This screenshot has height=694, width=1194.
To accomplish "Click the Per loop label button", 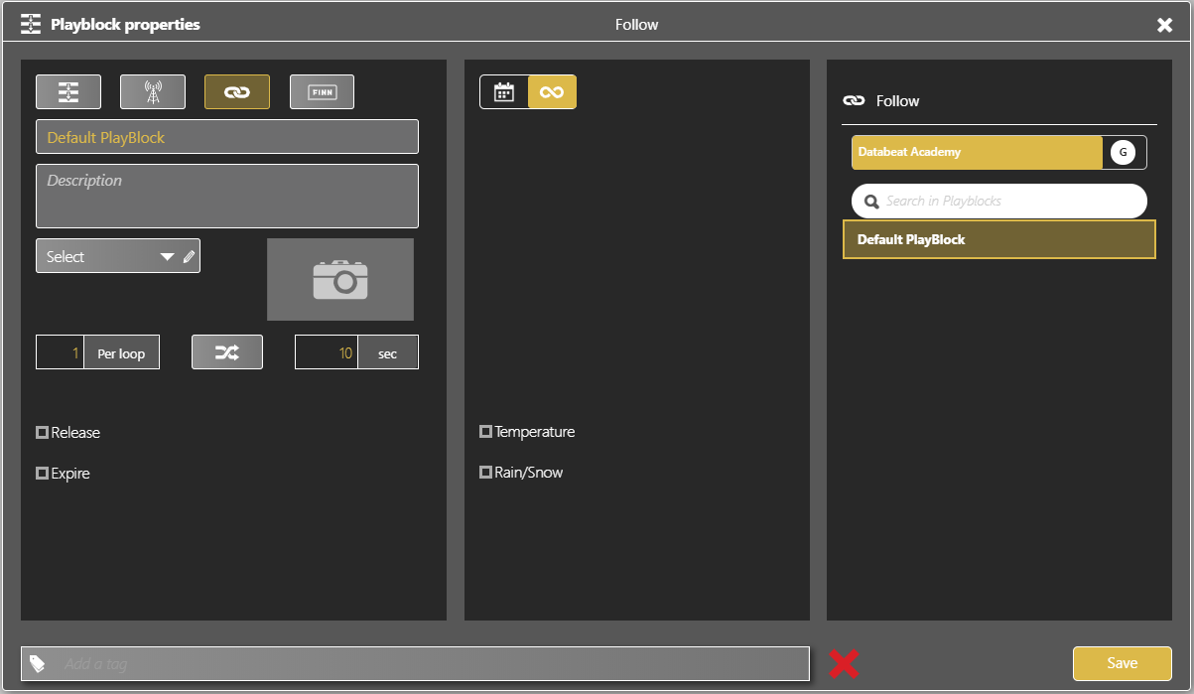I will click(x=121, y=352).
